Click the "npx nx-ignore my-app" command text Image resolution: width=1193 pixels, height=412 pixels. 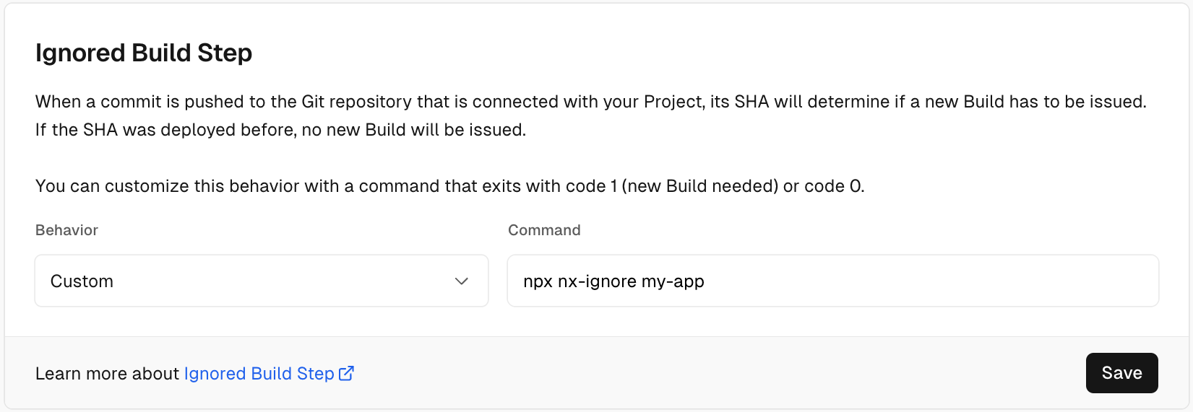(x=613, y=281)
